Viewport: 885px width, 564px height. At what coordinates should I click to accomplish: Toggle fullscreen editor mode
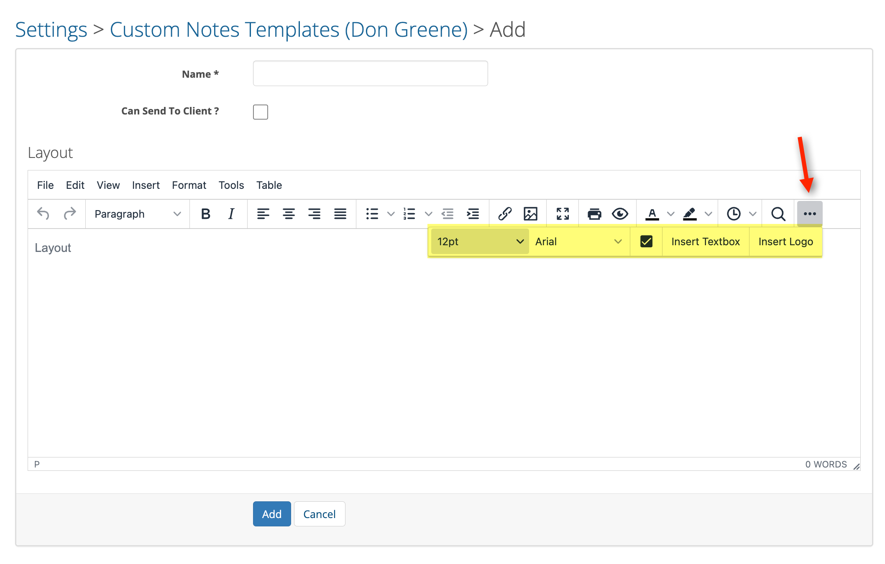click(x=563, y=214)
